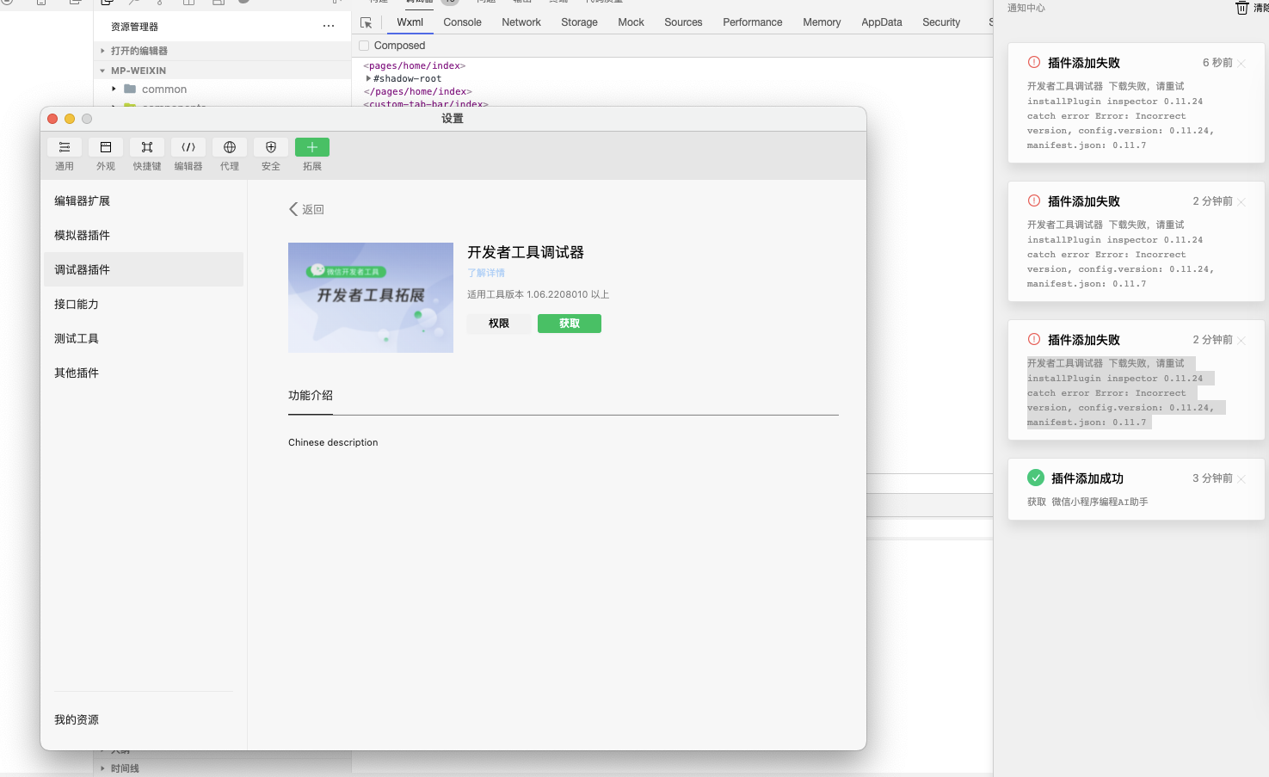Image resolution: width=1269 pixels, height=777 pixels.
Task: Select 模拟器插件 in the sidebar
Action: pyautogui.click(x=144, y=235)
